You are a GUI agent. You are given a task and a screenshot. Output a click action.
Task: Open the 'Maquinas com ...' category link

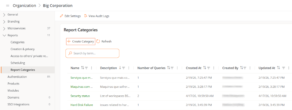82,87
